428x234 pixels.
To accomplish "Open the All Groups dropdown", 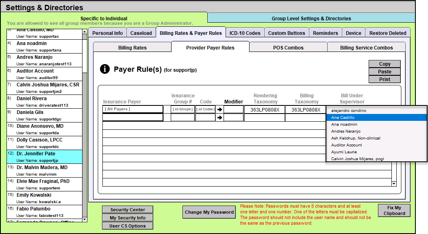I will (x=182, y=109).
